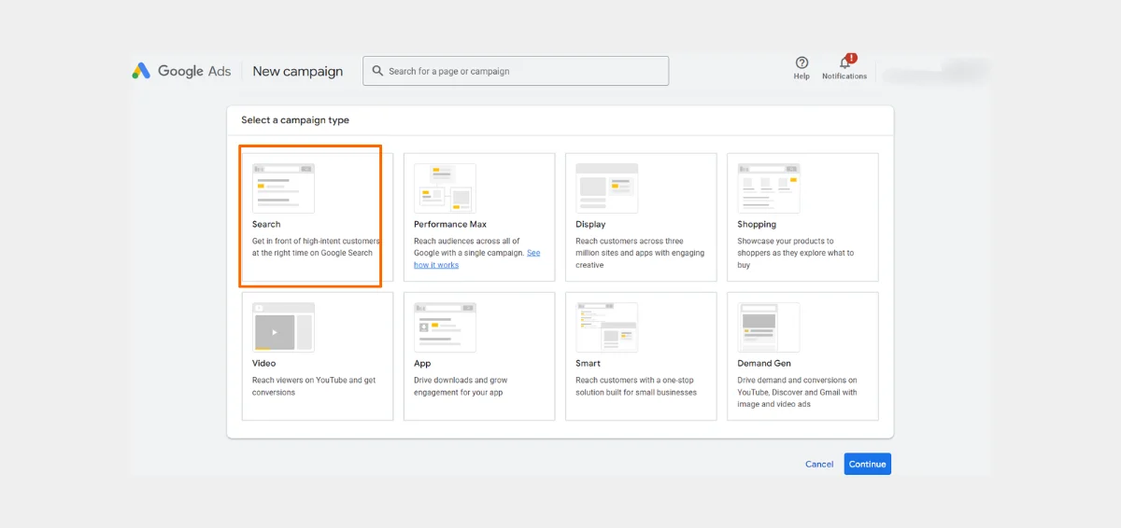Open the Notifications bell icon
Viewport: 1121px width, 528px height.
tap(845, 63)
